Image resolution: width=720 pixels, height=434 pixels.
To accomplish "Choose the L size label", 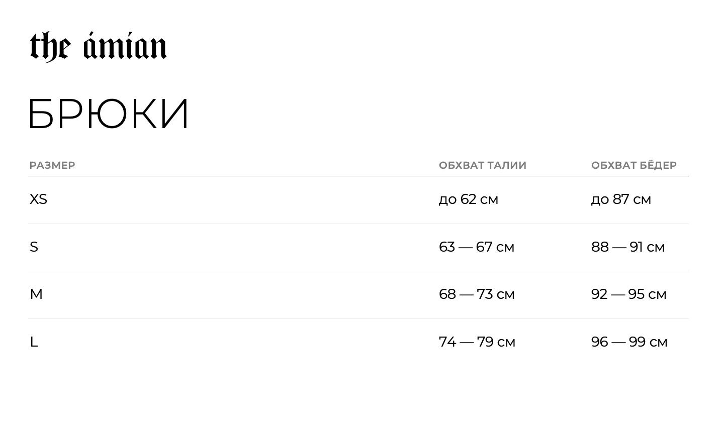I will point(34,342).
